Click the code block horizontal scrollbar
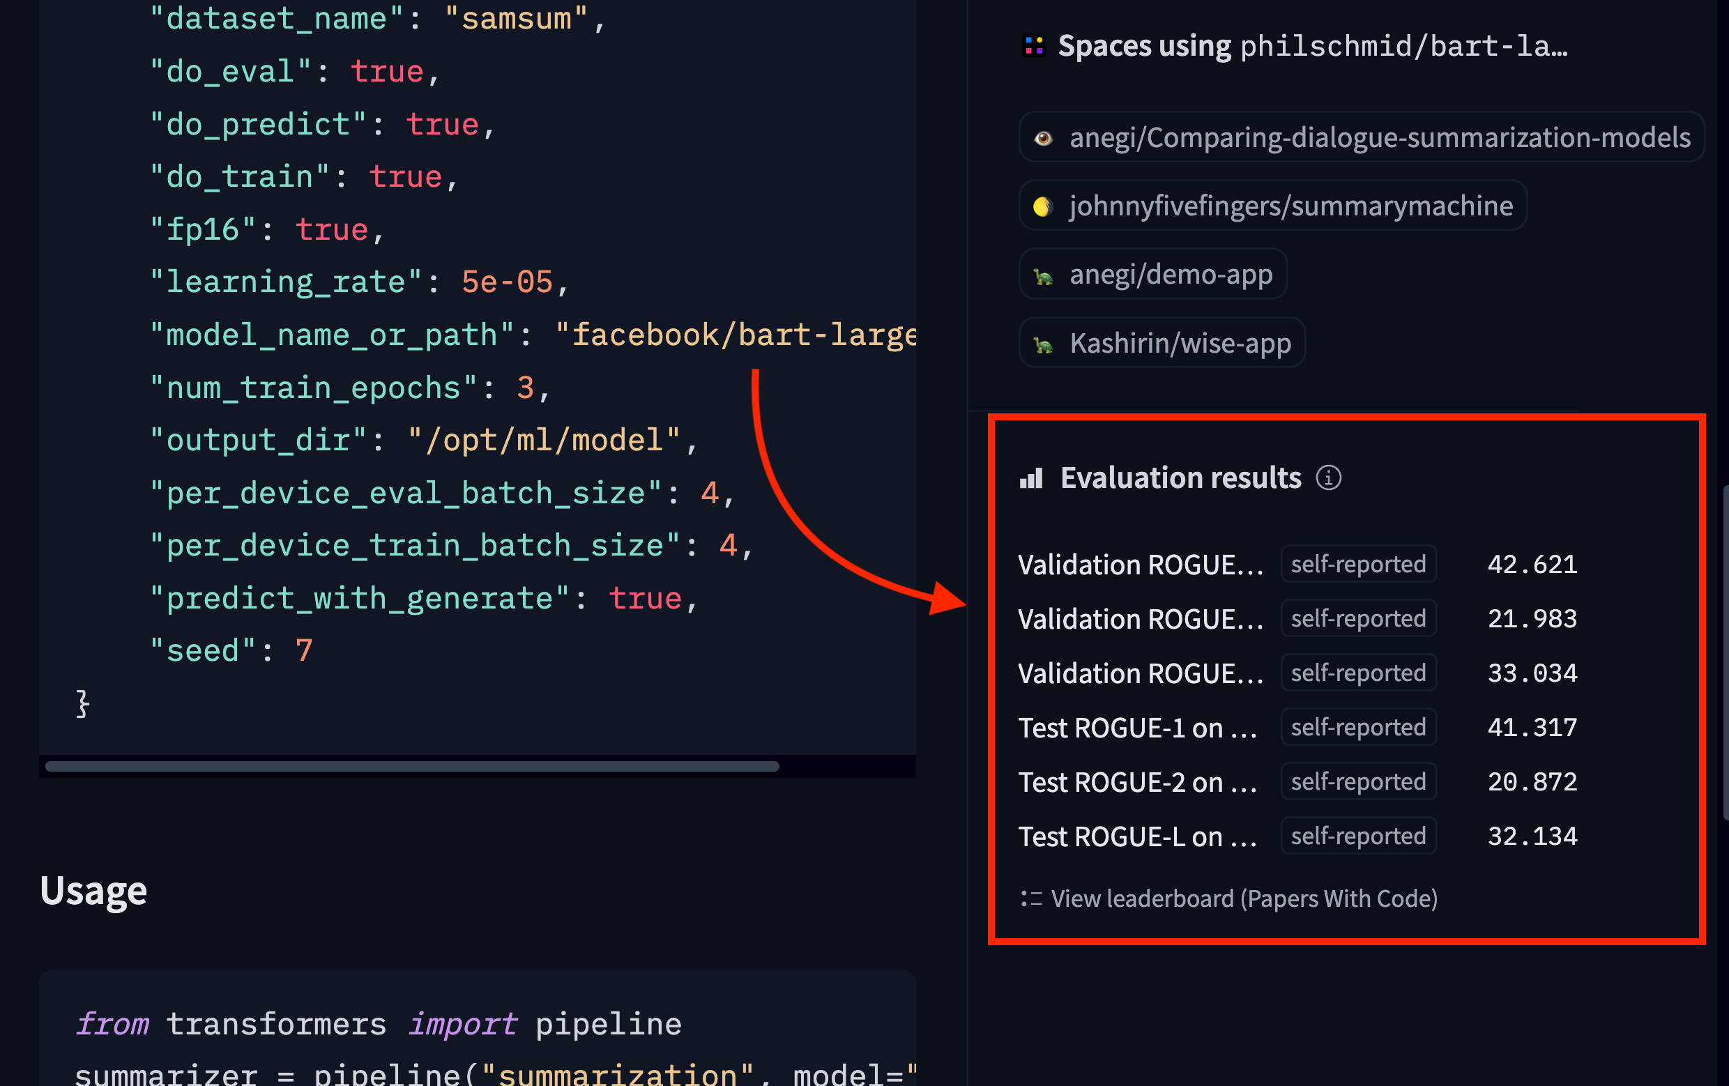1729x1086 pixels. (x=411, y=767)
